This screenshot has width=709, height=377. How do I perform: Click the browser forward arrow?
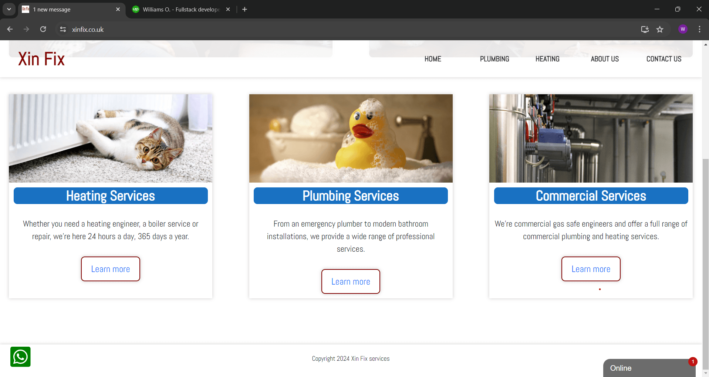point(26,29)
